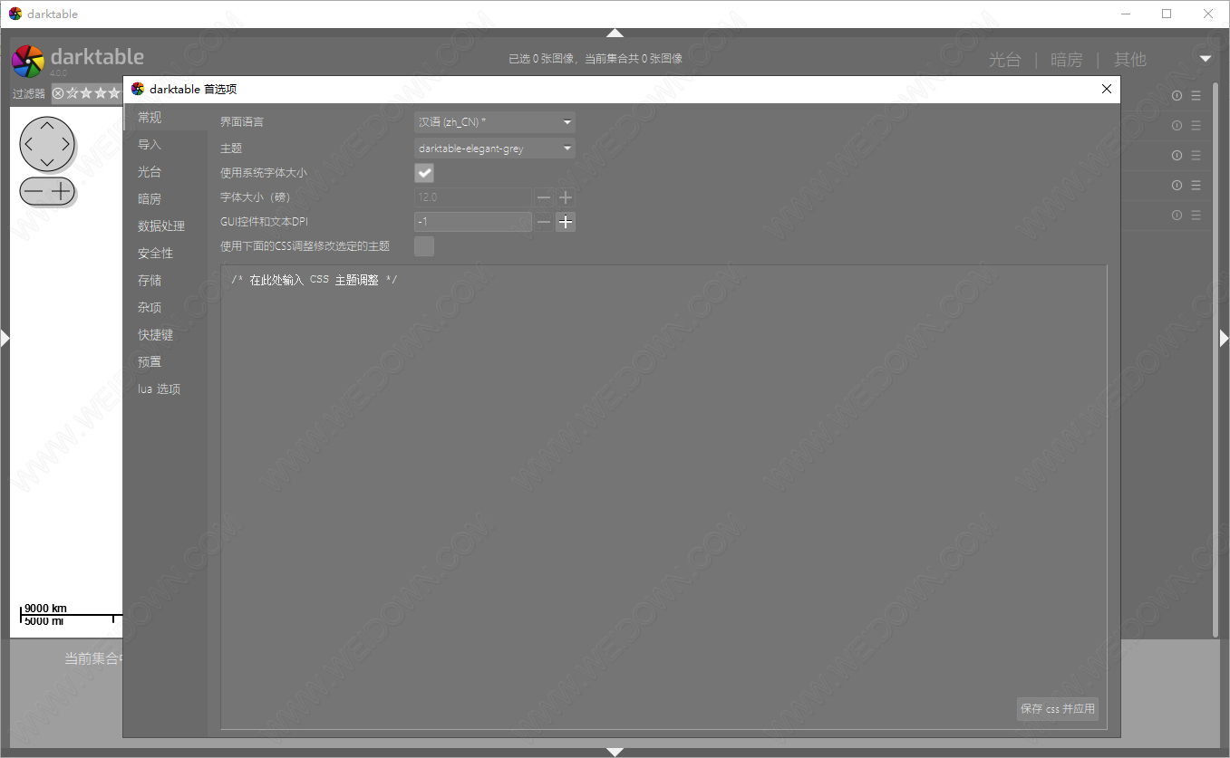This screenshot has width=1230, height=758.
Task: Click fifth module reset icon in right panel
Action: [1177, 215]
